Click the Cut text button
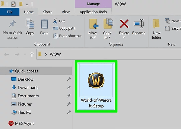 62,21
